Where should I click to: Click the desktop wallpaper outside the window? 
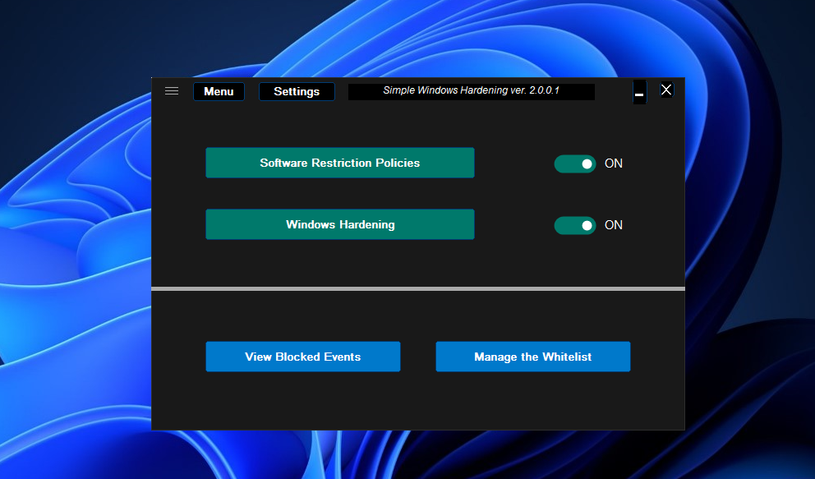tap(74, 246)
